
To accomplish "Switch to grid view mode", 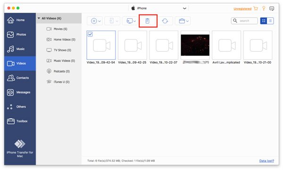I will [x=264, y=21].
